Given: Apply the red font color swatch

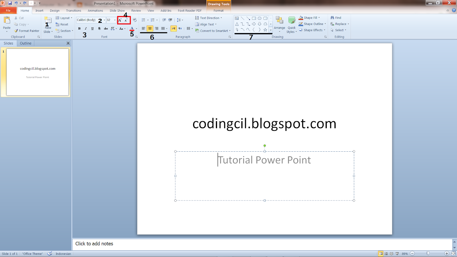Looking at the screenshot, I should (132, 29).
